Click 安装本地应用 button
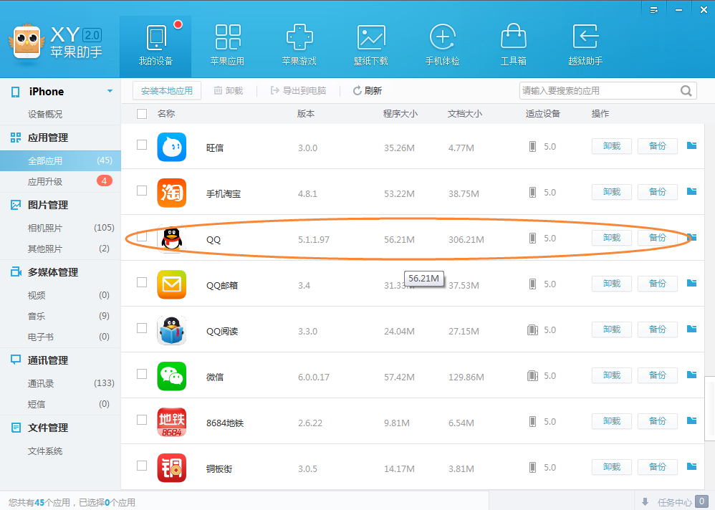This screenshot has height=510, width=715. click(x=167, y=91)
